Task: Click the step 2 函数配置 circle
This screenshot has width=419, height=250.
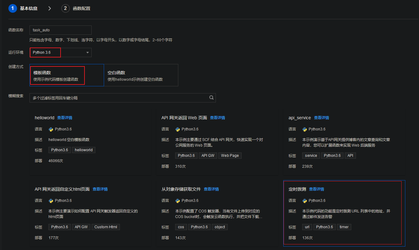Action: pos(66,8)
